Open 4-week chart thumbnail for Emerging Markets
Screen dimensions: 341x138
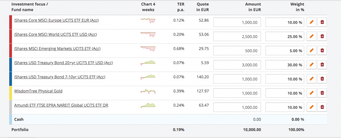pyautogui.click(x=148, y=48)
